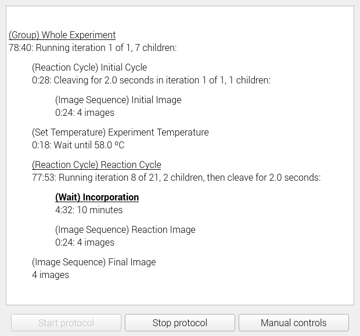The height and width of the screenshot is (336, 360).
Task: Select the Final Image sequence step
Action: click(x=94, y=262)
